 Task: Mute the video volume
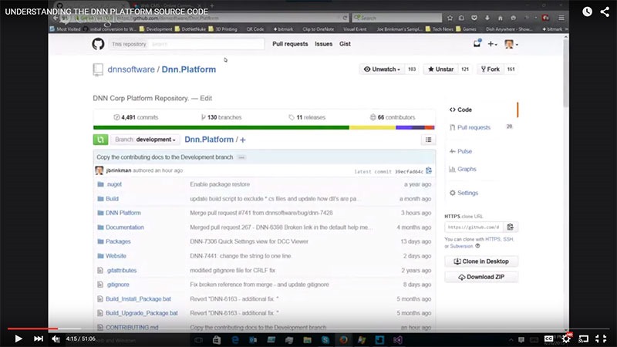click(x=56, y=339)
